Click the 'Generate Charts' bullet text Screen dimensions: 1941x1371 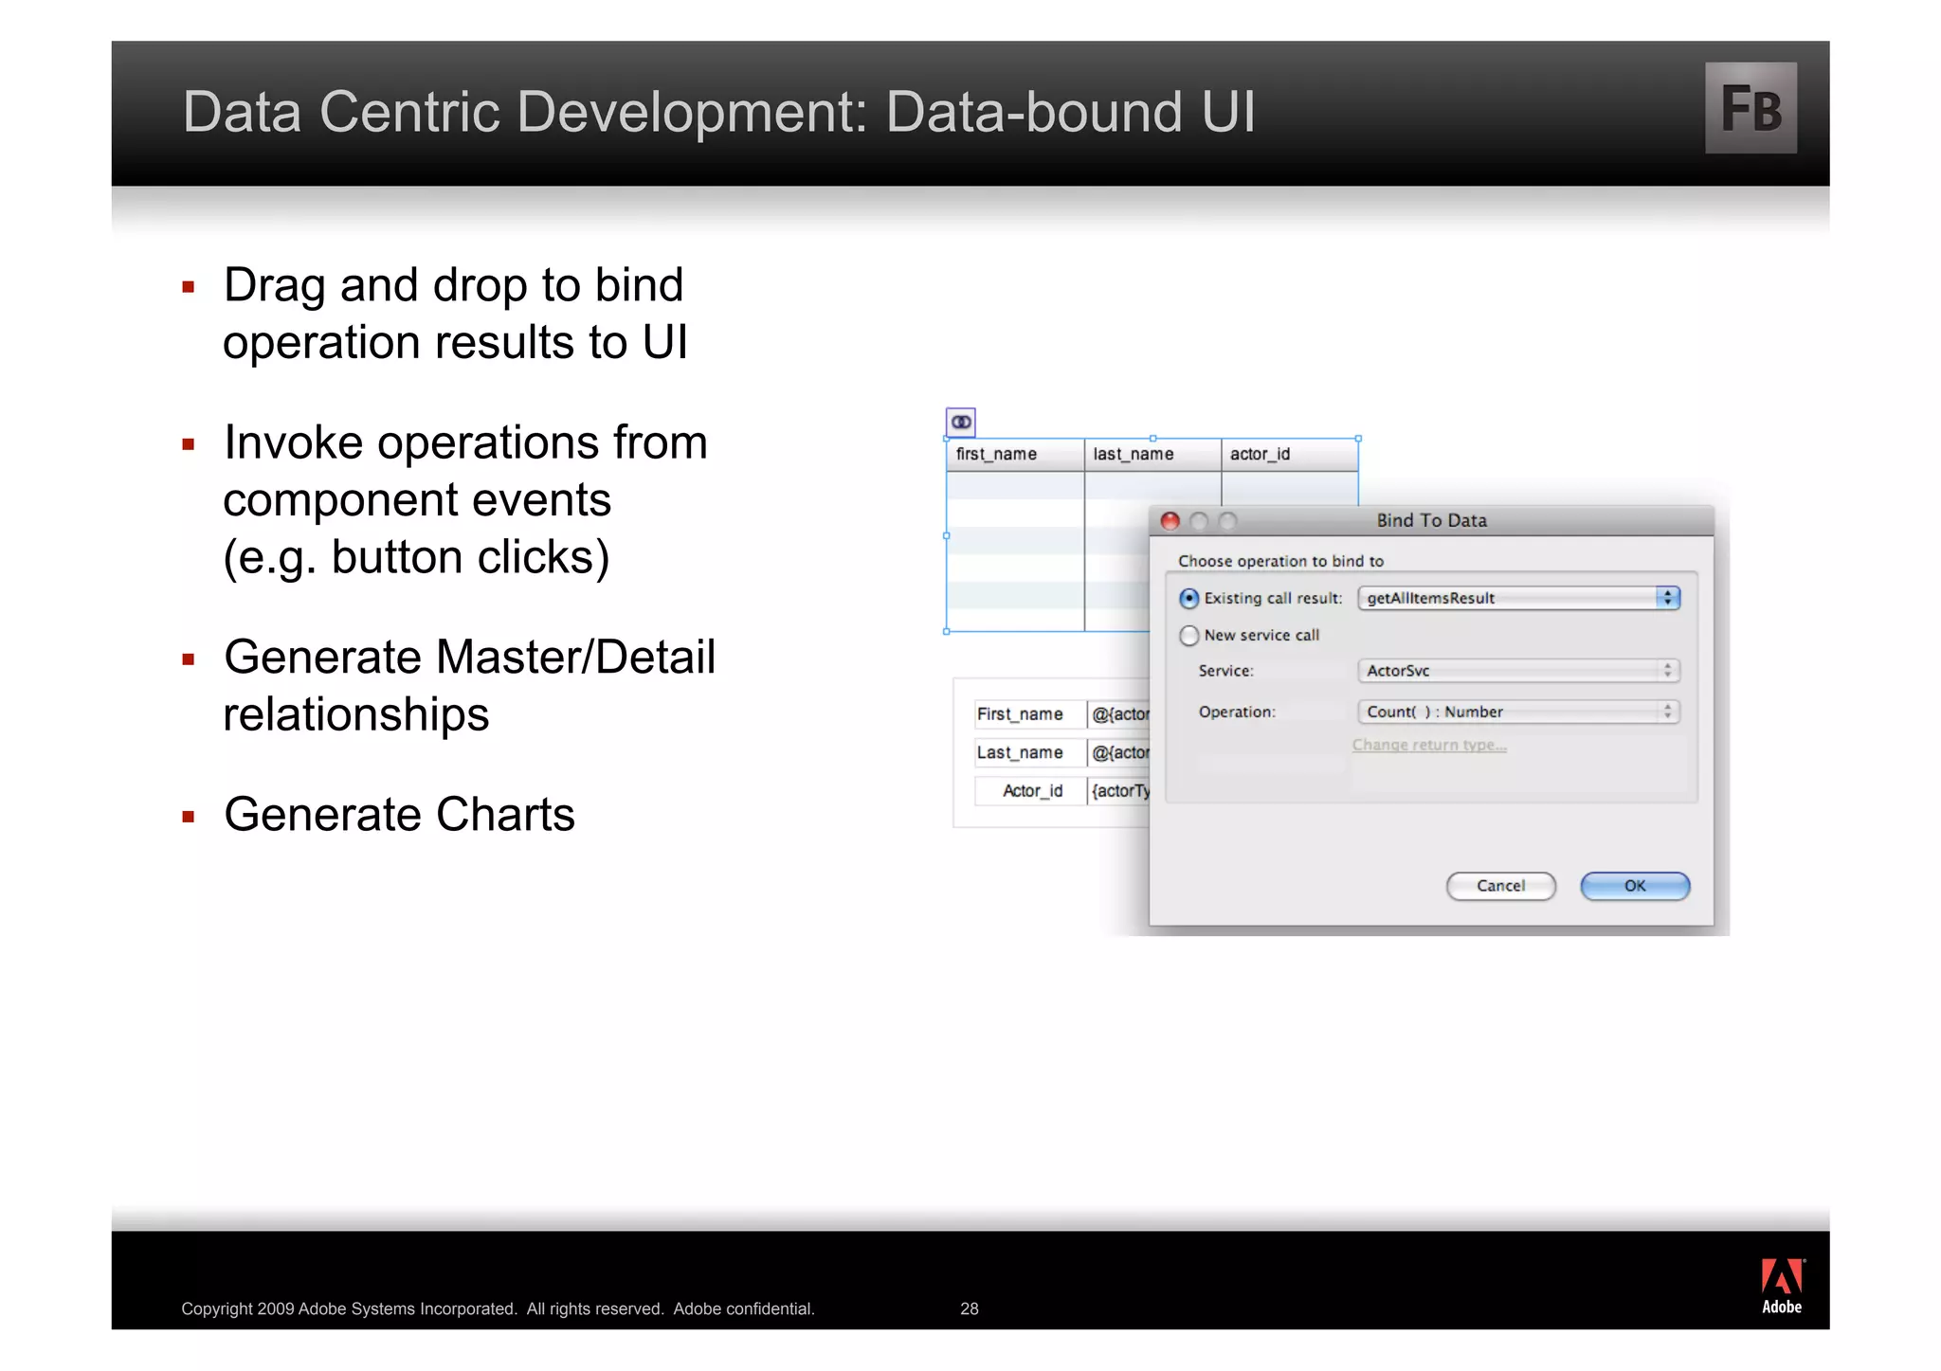(399, 815)
